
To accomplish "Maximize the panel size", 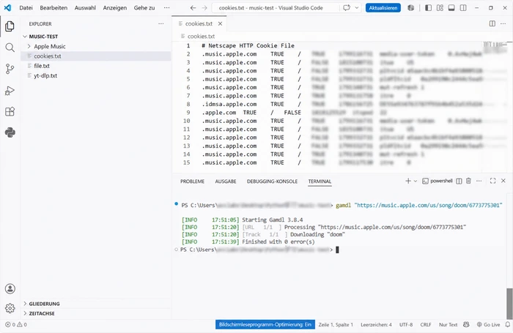I will click(x=492, y=181).
